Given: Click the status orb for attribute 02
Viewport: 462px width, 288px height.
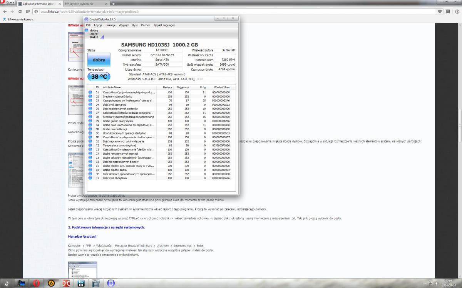Looking at the screenshot, I should (90, 96).
